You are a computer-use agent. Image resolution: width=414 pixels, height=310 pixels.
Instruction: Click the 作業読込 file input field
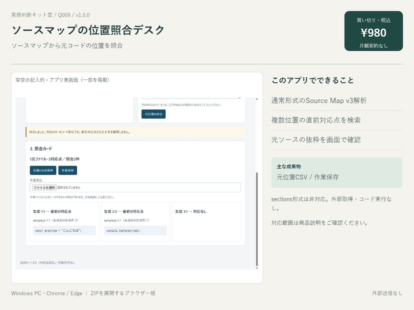pos(135,187)
